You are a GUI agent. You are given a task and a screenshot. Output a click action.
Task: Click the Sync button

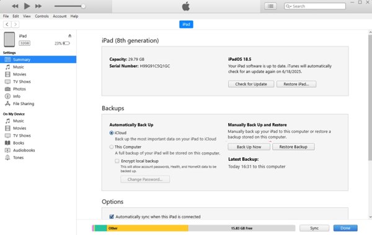point(314,228)
